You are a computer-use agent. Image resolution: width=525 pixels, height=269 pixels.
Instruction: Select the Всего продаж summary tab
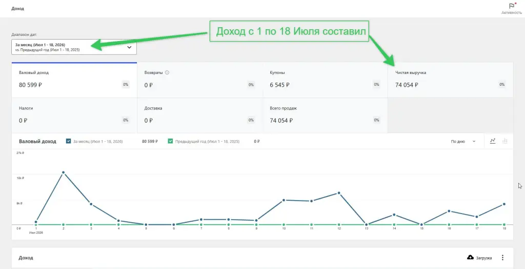[325, 116]
